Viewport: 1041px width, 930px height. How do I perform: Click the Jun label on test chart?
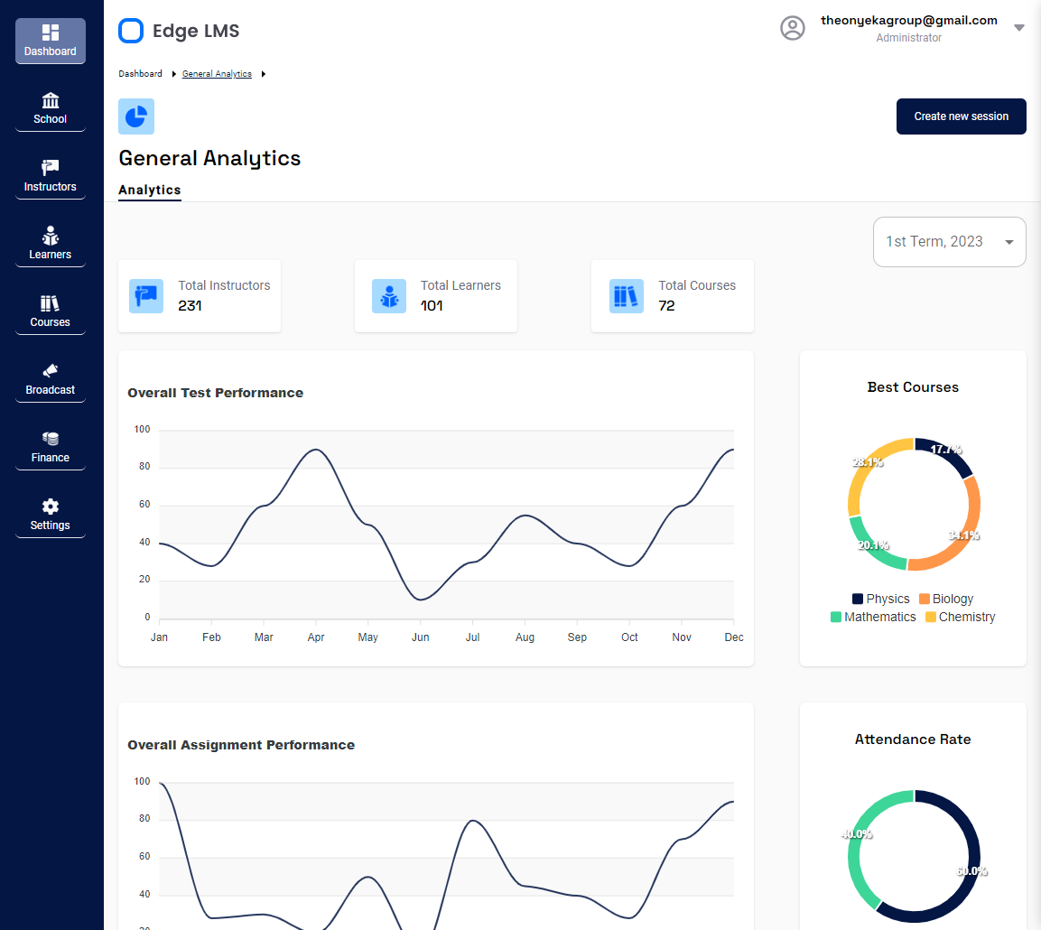[x=420, y=637]
